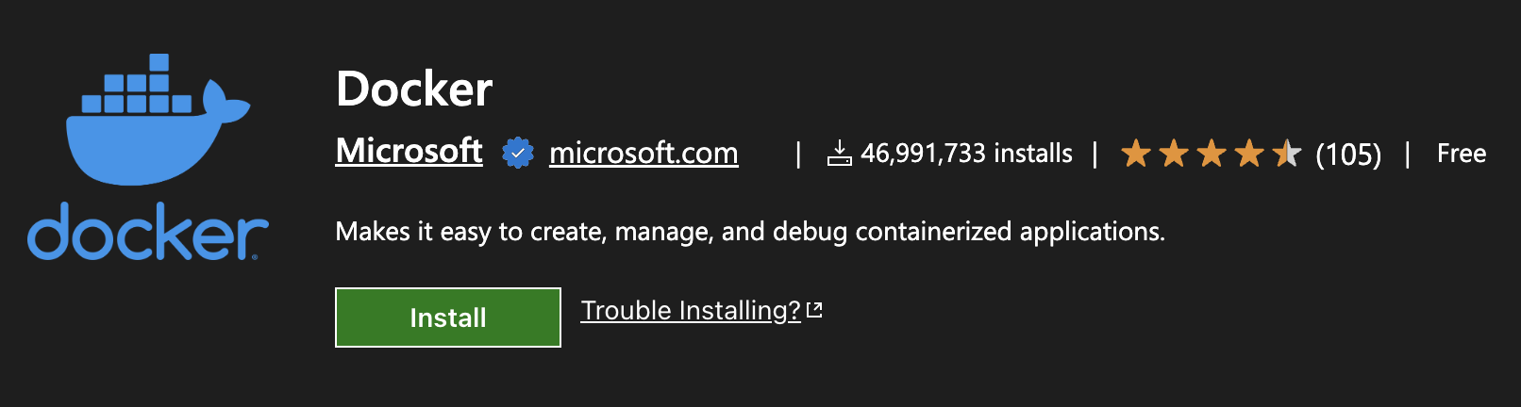Screen dimensions: 1521x407
Task: Click the download installs icon
Action: [x=839, y=153]
